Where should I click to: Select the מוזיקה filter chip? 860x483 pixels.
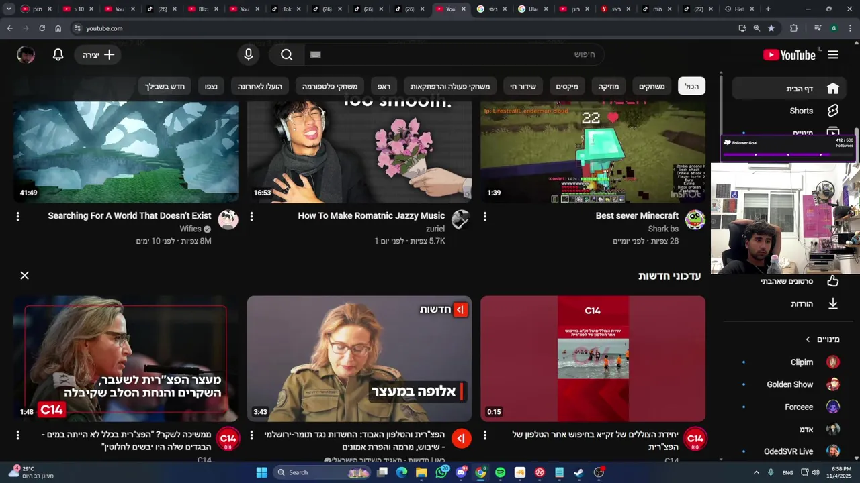(609, 87)
